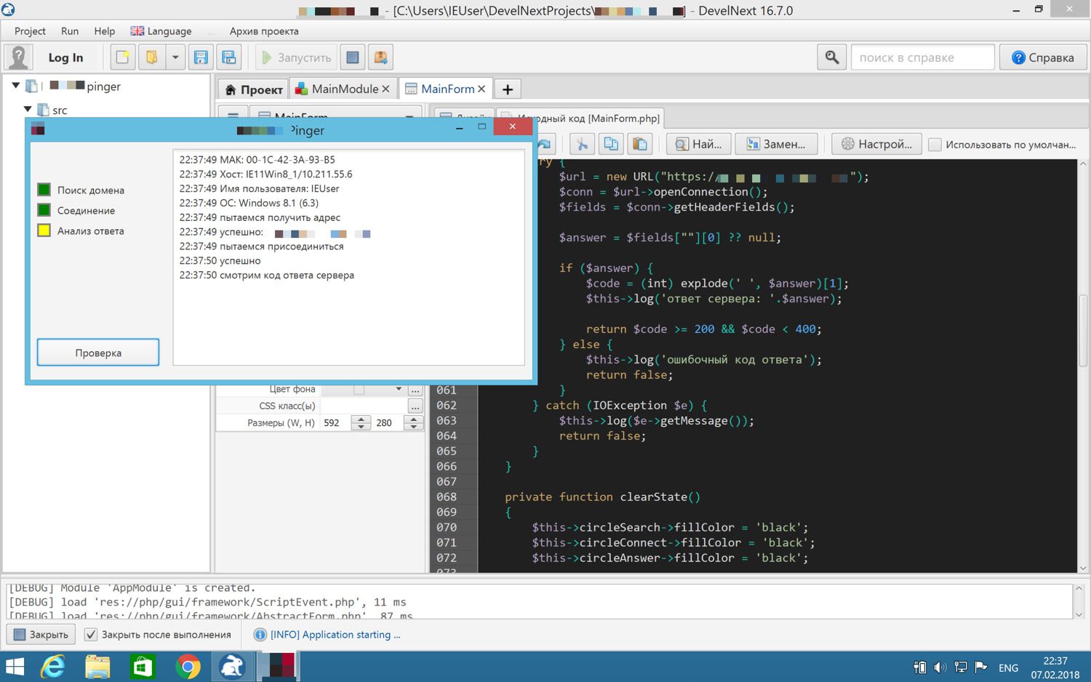Screen dimensions: 1091x682
Task: Click the 'Закрыть' button in the log panel
Action: 41,635
